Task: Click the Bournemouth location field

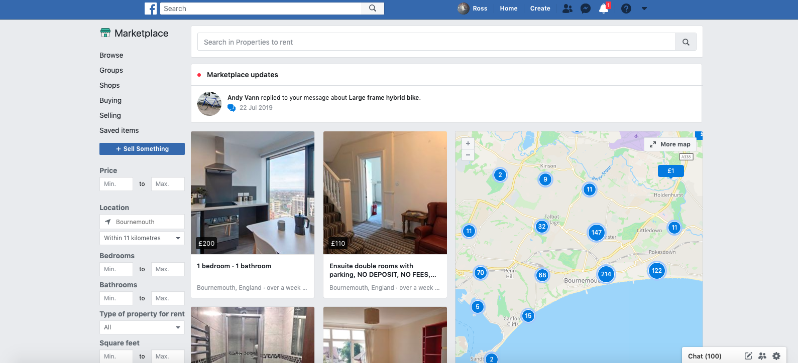Action: pos(142,222)
